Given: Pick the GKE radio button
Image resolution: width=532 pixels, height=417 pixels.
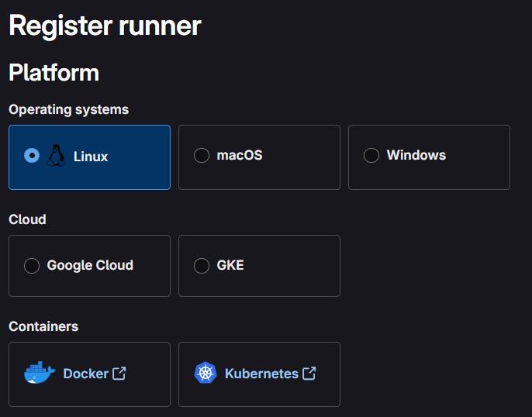Looking at the screenshot, I should coord(202,266).
